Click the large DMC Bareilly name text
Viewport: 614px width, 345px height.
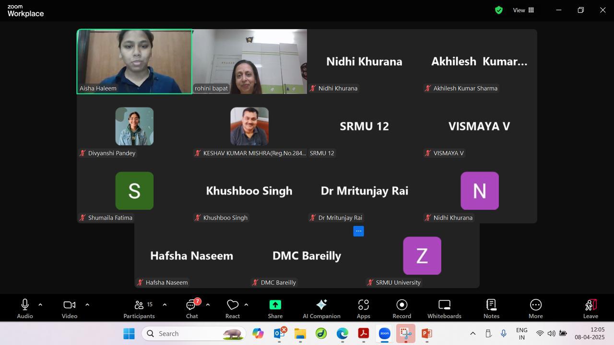coord(307,255)
